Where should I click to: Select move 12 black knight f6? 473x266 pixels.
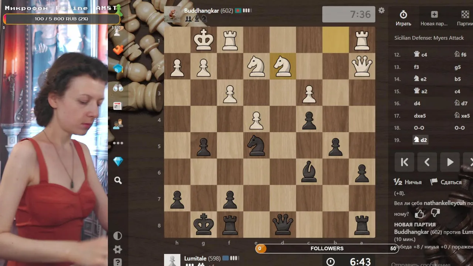tap(460, 54)
